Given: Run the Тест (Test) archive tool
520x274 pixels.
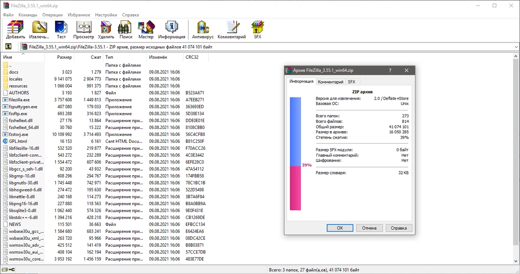Looking at the screenshot, I should (61, 27).
